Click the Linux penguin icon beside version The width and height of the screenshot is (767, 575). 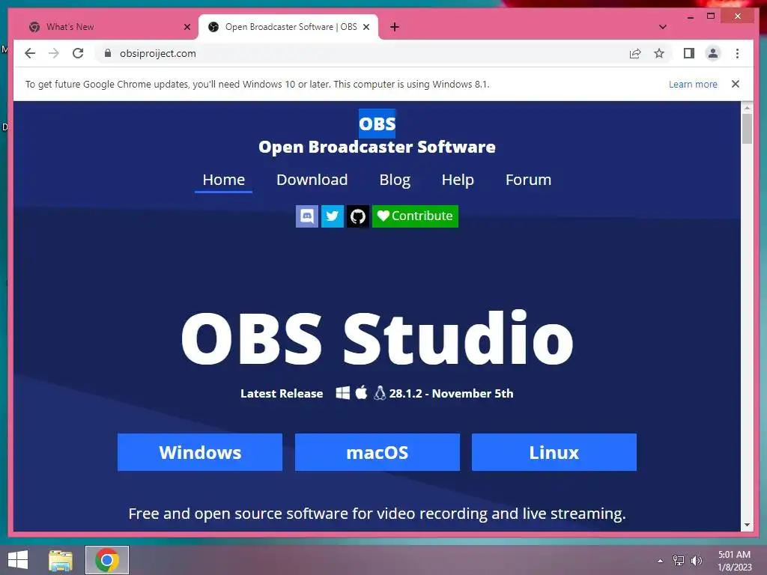(x=380, y=392)
